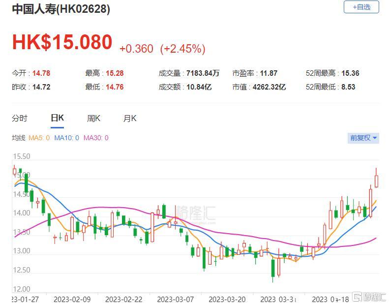Image resolution: width=389 pixels, height=305 pixels.
Task: Click the 2023-02-22 date axis label
Action: (123, 300)
